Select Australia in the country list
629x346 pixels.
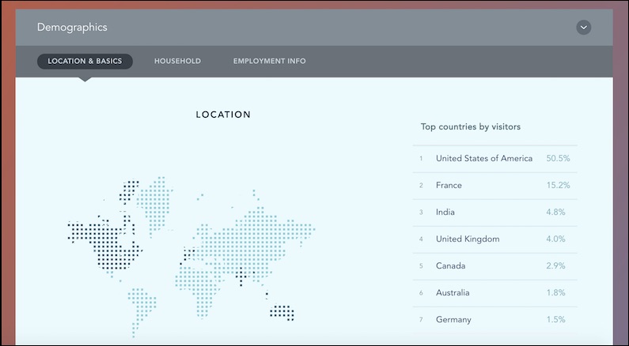tap(453, 293)
